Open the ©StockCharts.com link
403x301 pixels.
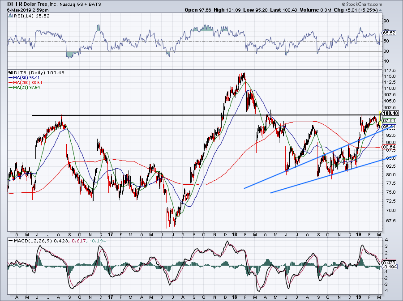pos(362,4)
